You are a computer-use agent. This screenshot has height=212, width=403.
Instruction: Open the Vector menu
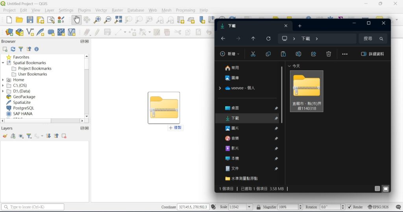101,10
